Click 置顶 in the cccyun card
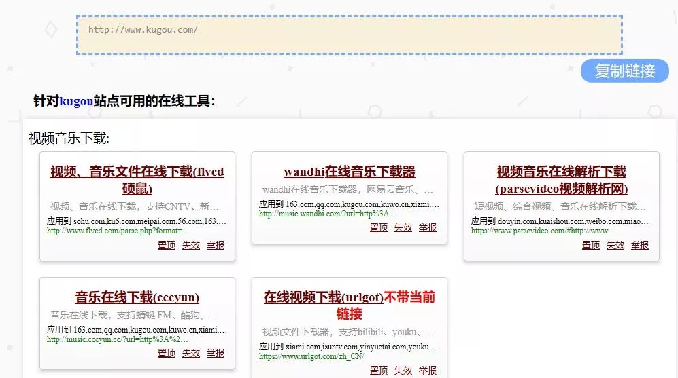 pyautogui.click(x=167, y=353)
